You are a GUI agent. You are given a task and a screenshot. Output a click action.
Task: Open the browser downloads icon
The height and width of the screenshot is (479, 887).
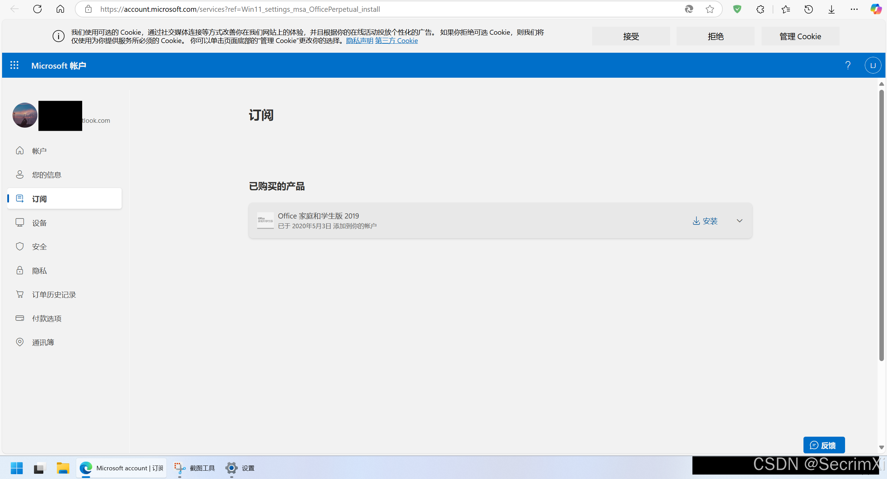click(831, 9)
